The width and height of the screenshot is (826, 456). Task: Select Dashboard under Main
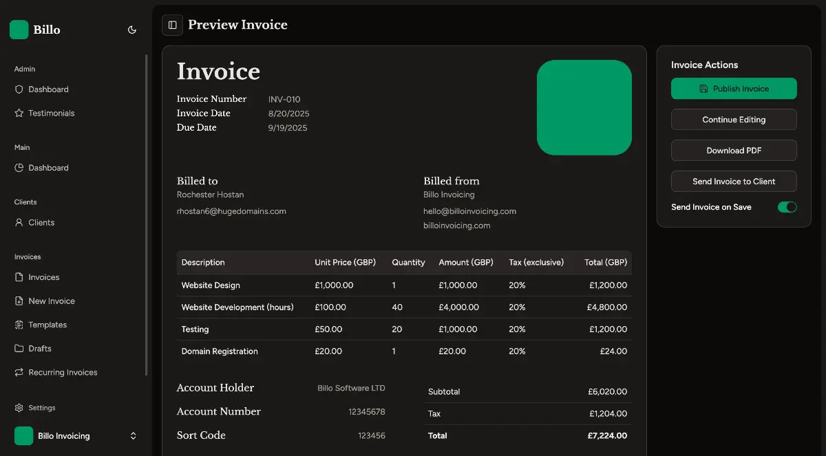[x=48, y=167]
